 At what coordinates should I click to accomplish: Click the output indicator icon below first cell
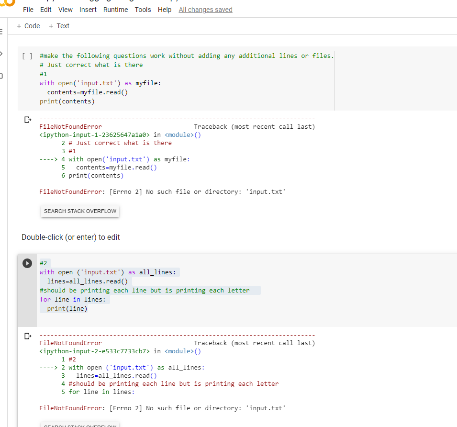[27, 120]
